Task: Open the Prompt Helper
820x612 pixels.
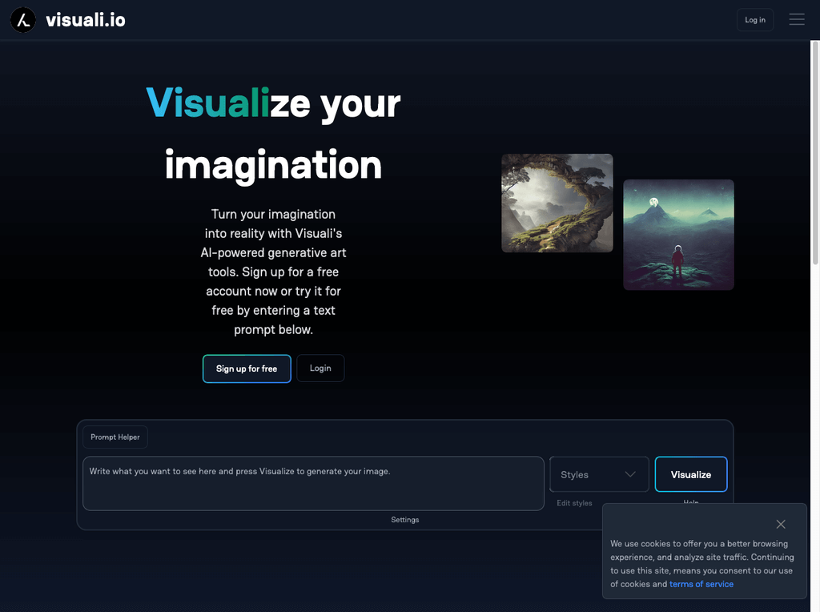Action: point(115,437)
